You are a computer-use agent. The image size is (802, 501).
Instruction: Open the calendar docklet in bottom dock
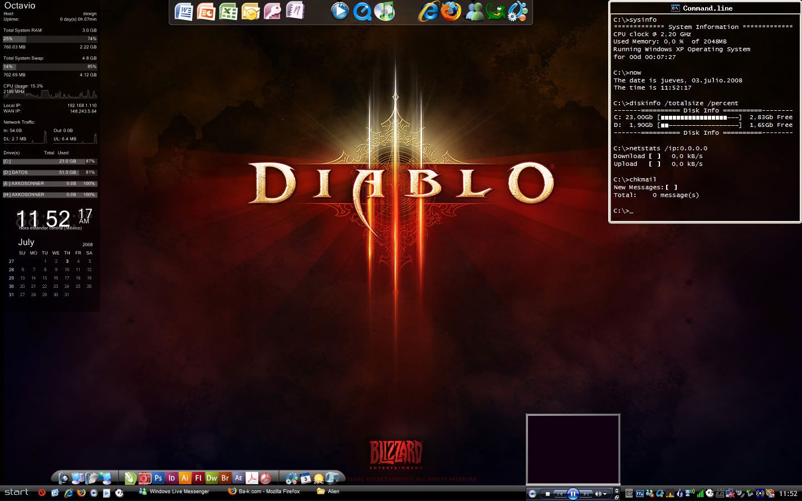305,478
